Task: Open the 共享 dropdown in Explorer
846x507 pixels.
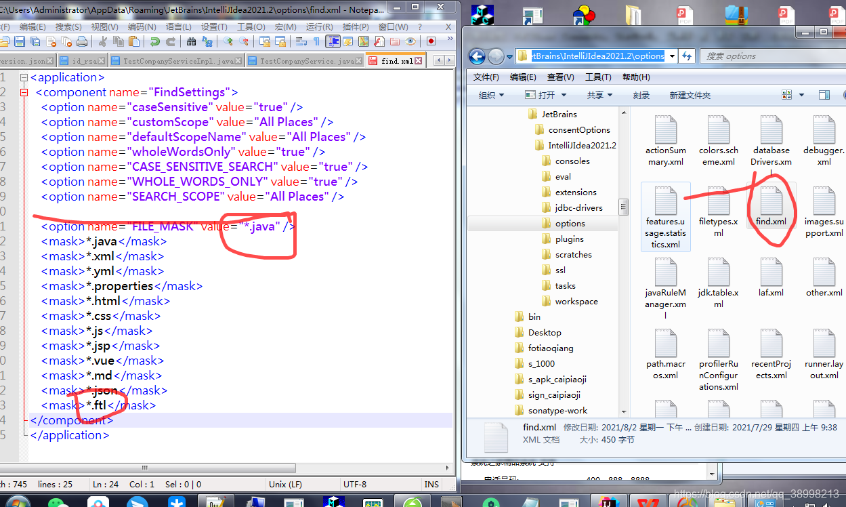Action: coord(599,95)
